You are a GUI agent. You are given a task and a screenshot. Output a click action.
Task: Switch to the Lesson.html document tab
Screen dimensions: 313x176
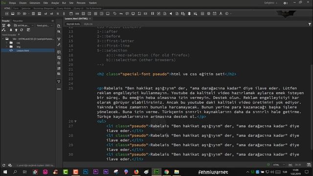coord(76,19)
